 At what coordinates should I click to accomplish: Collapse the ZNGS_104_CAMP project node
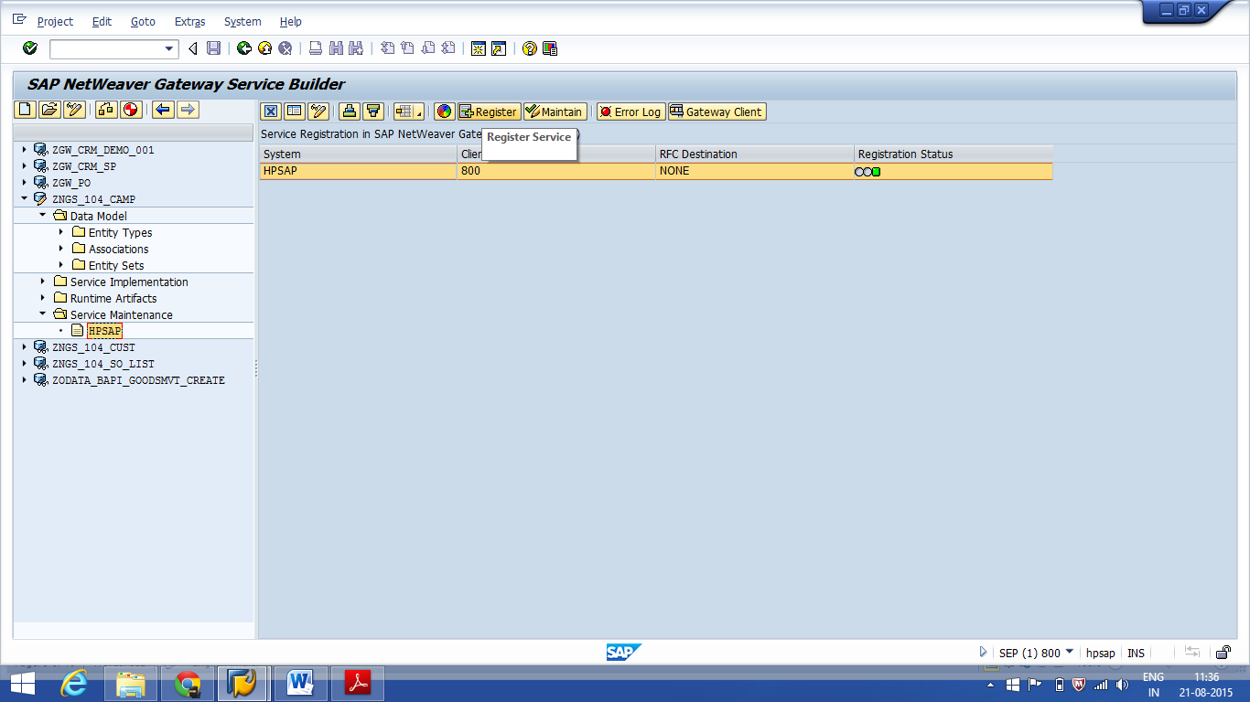point(25,198)
